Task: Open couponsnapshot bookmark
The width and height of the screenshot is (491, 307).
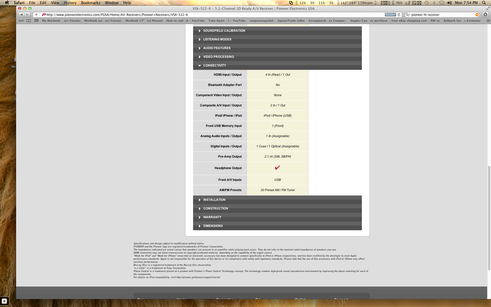Action: [x=261, y=21]
